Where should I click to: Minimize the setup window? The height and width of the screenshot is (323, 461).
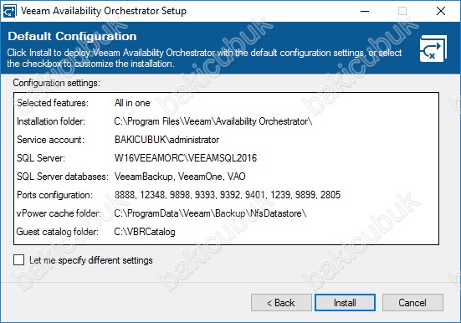coord(365,11)
